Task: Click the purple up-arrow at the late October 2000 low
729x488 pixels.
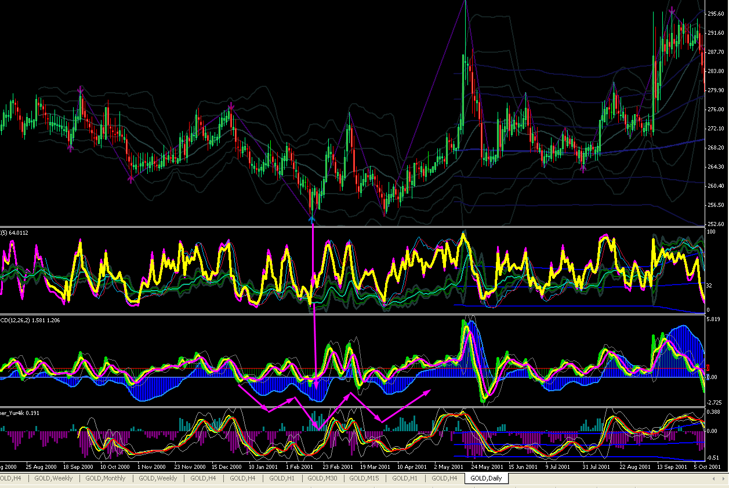Action: pyautogui.click(x=130, y=180)
